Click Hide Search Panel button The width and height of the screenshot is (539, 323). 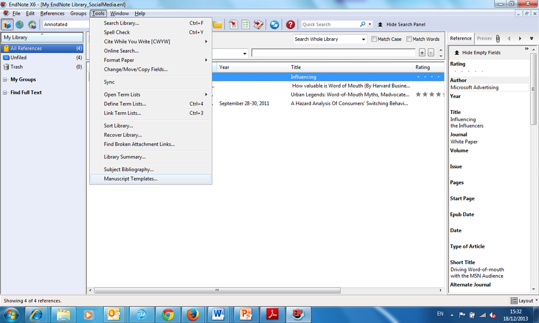pos(402,24)
